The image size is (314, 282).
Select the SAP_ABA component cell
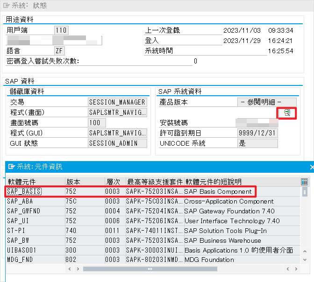pos(36,201)
